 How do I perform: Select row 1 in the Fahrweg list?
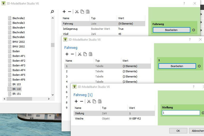108,66
